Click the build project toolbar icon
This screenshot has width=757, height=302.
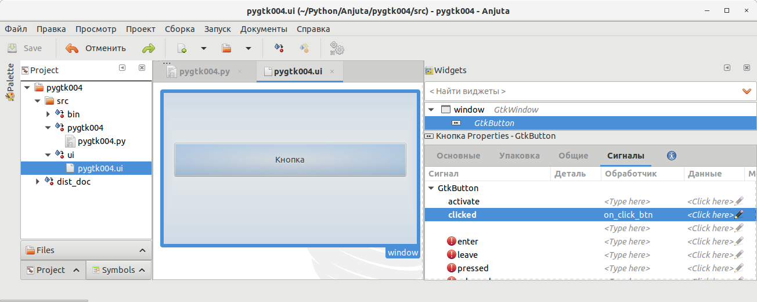point(279,48)
